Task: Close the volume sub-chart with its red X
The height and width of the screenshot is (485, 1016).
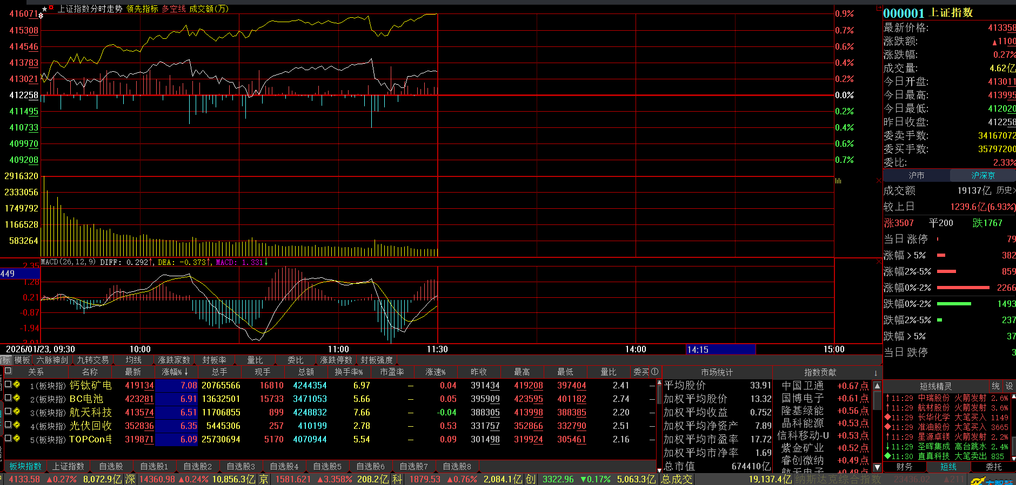Action: (x=878, y=180)
